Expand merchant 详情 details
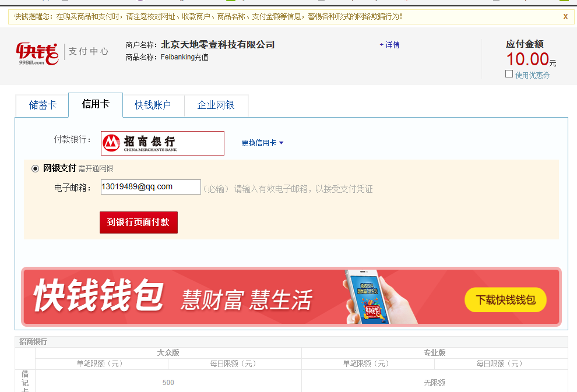The image size is (577, 392). [389, 45]
